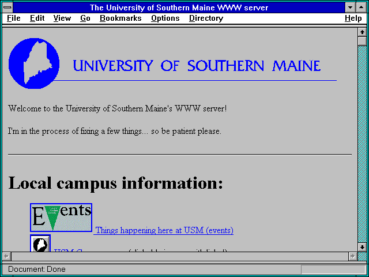The width and height of the screenshot is (369, 277).
Task: Click the progress bar in the status bar
Action: click(333, 269)
